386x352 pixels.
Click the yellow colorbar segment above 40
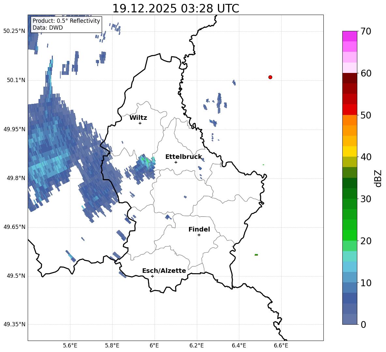[349, 151]
